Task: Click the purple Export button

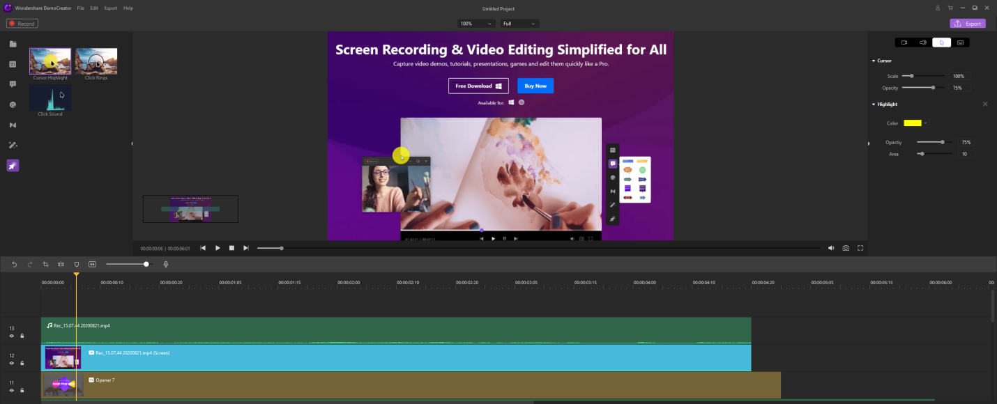Action: tap(968, 24)
